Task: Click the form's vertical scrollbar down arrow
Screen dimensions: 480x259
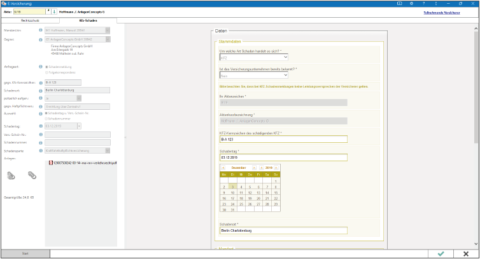Action: (476, 244)
